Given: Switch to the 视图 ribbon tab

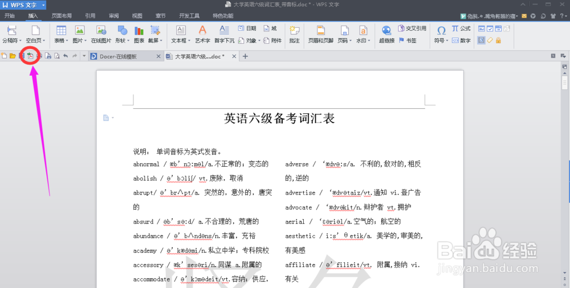Looking at the screenshot, I should click(x=137, y=15).
